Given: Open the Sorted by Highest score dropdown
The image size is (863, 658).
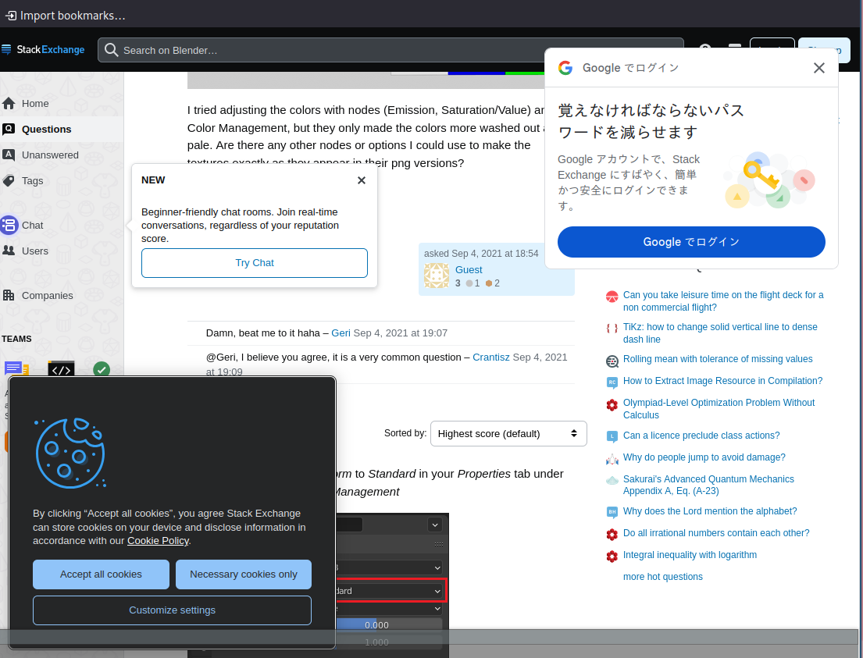Looking at the screenshot, I should (508, 433).
